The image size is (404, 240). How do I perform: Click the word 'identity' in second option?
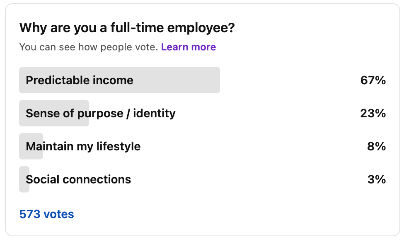[154, 113]
